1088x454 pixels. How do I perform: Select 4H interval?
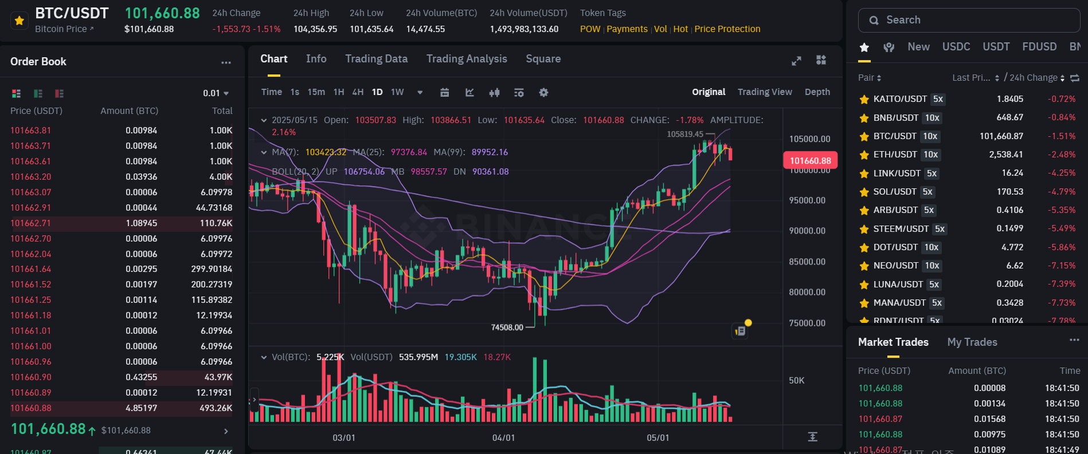pos(358,92)
